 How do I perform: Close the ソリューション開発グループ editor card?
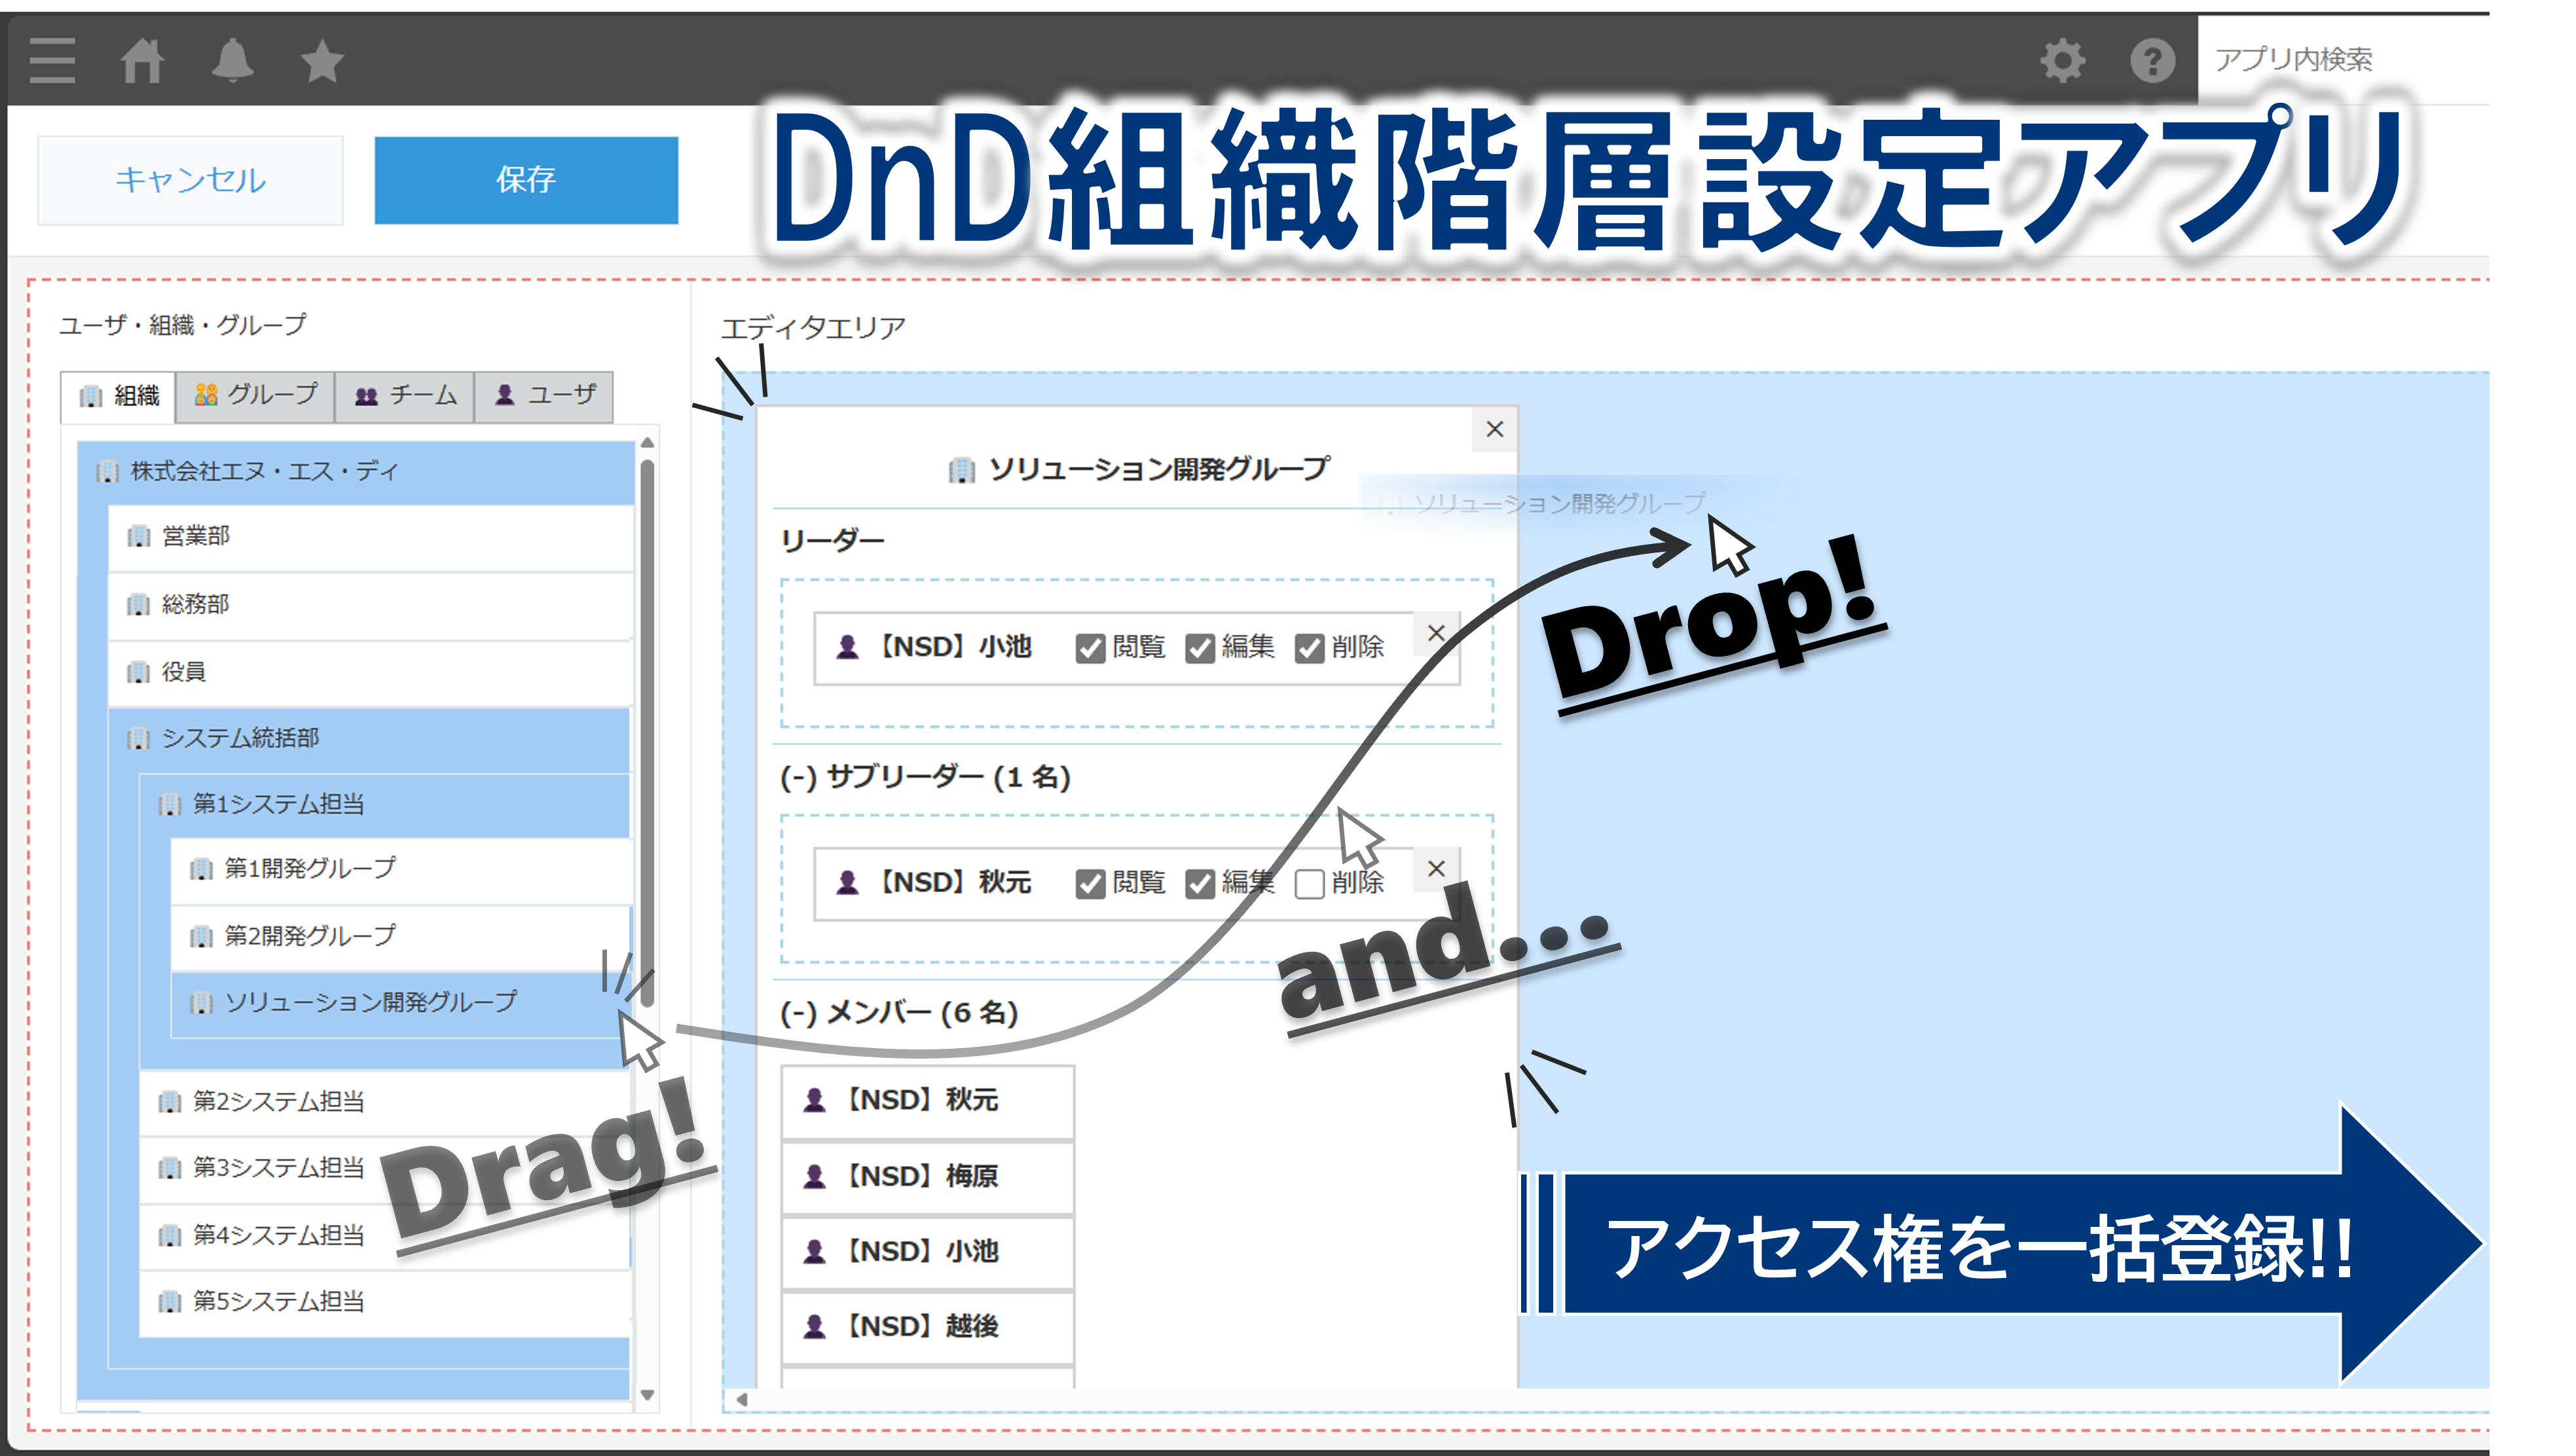(x=1494, y=429)
